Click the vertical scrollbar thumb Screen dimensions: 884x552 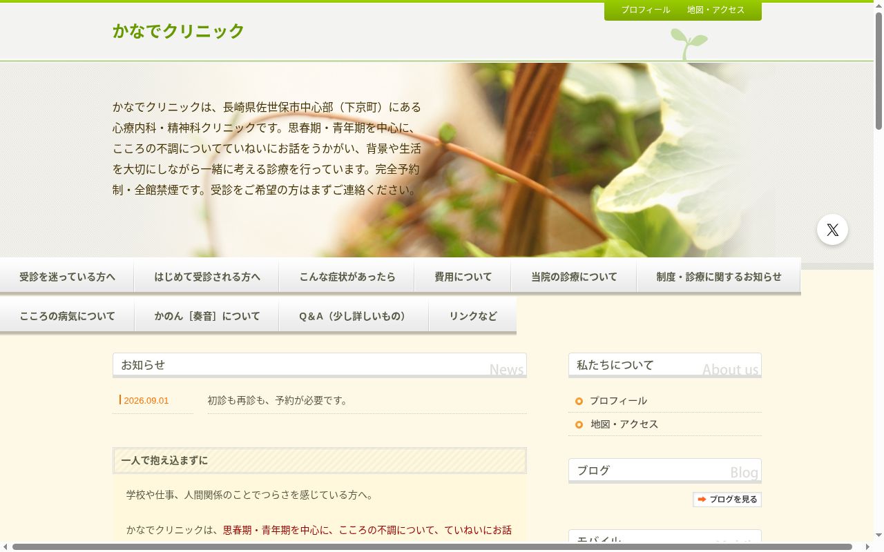point(878,71)
